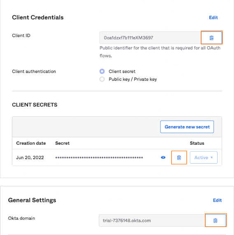Copy the Client ID to clipboard
The height and width of the screenshot is (235, 234).
(211, 38)
